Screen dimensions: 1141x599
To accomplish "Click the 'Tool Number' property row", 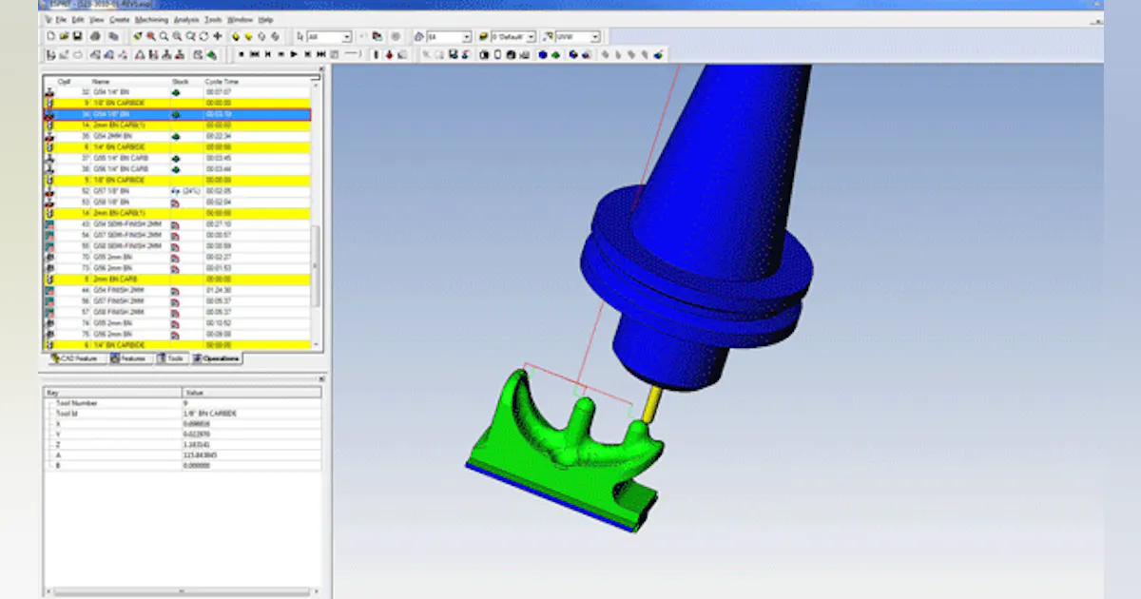I will click(183, 403).
